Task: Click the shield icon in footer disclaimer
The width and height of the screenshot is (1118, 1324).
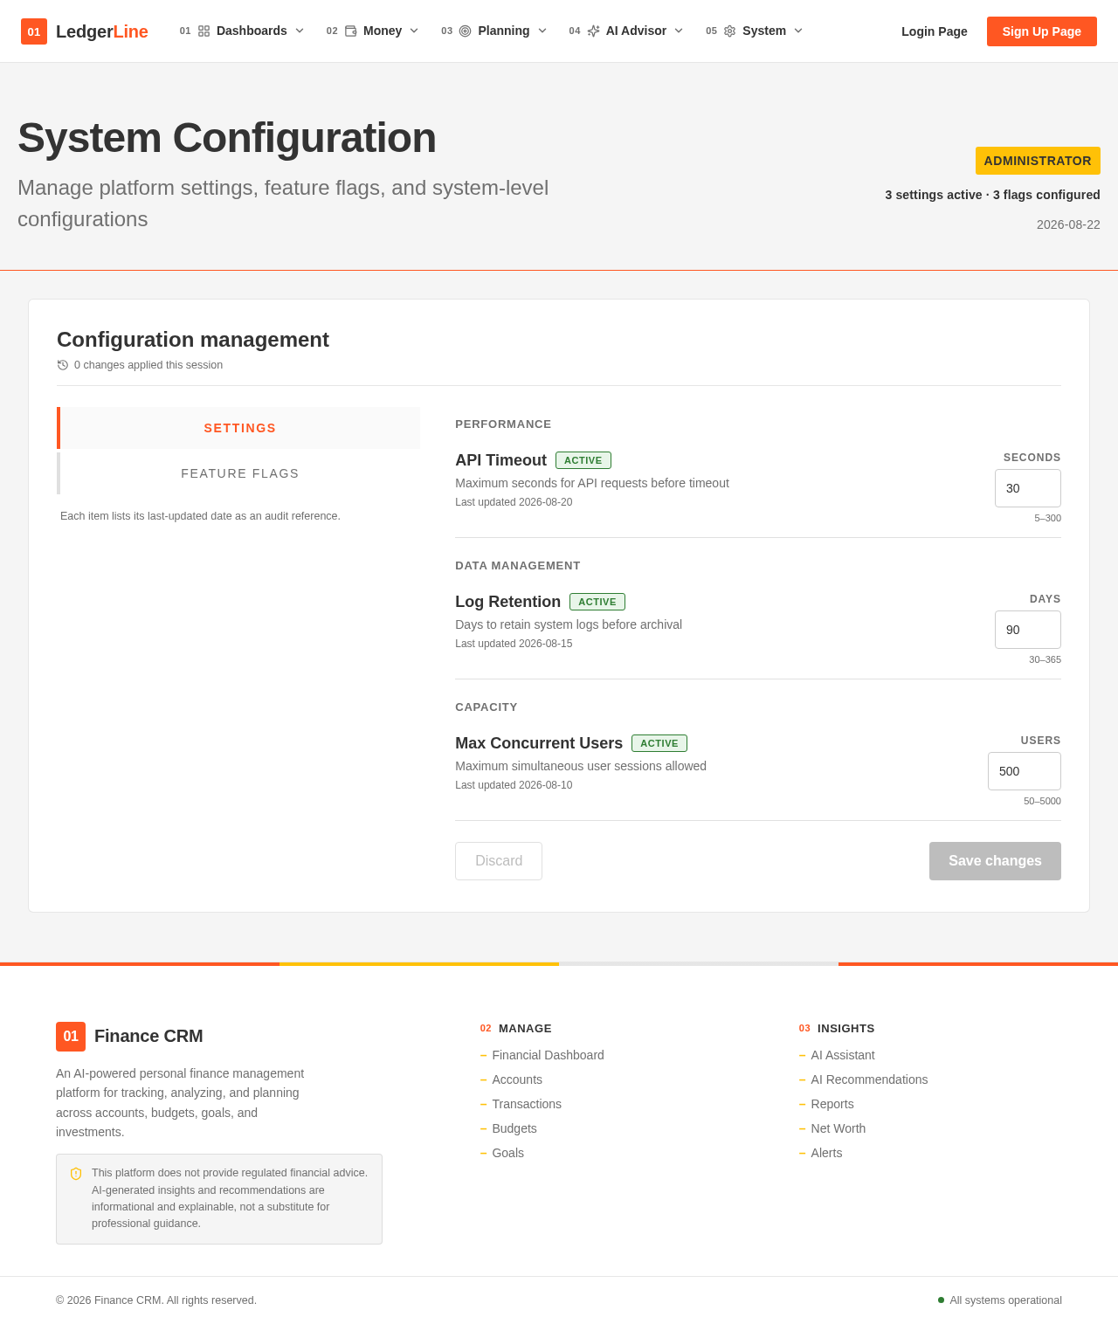Action: 76,1174
